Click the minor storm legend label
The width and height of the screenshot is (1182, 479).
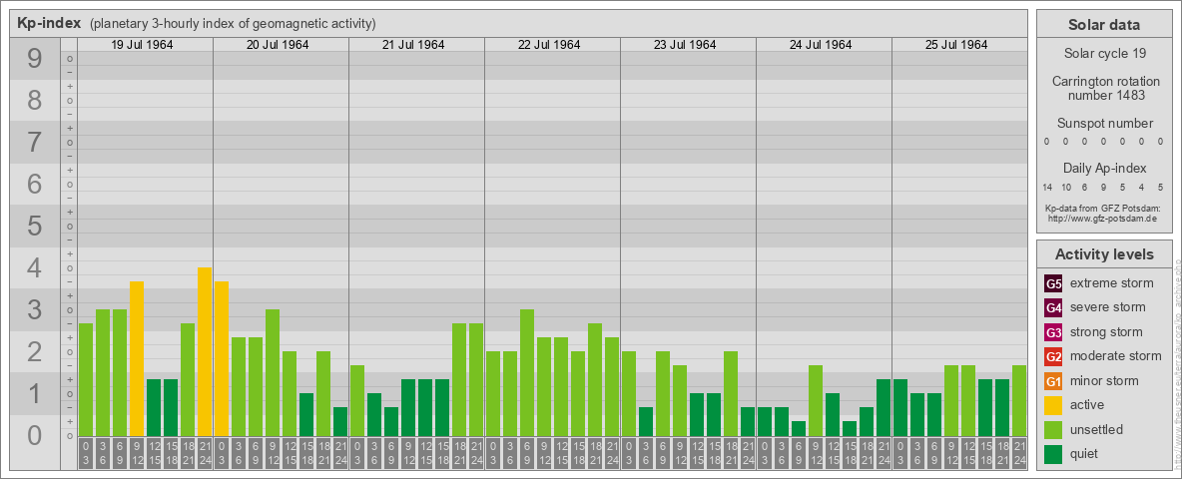click(x=1104, y=381)
